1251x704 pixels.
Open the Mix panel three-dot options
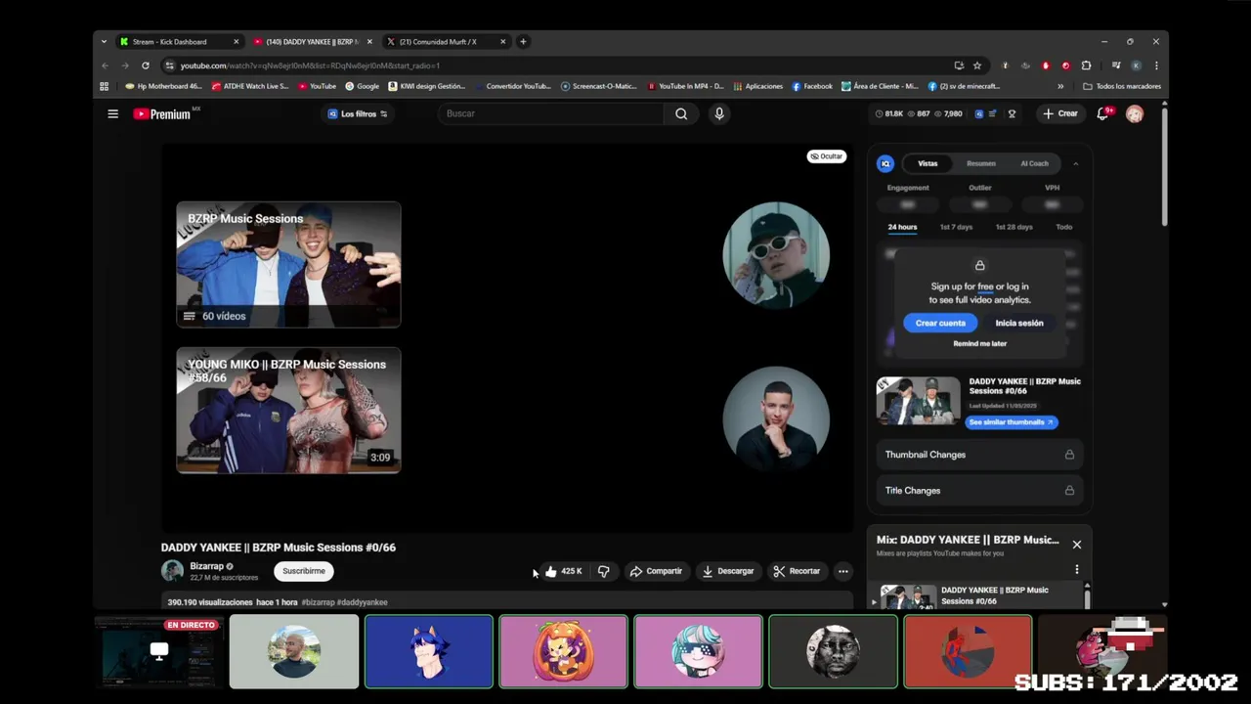tap(1076, 569)
